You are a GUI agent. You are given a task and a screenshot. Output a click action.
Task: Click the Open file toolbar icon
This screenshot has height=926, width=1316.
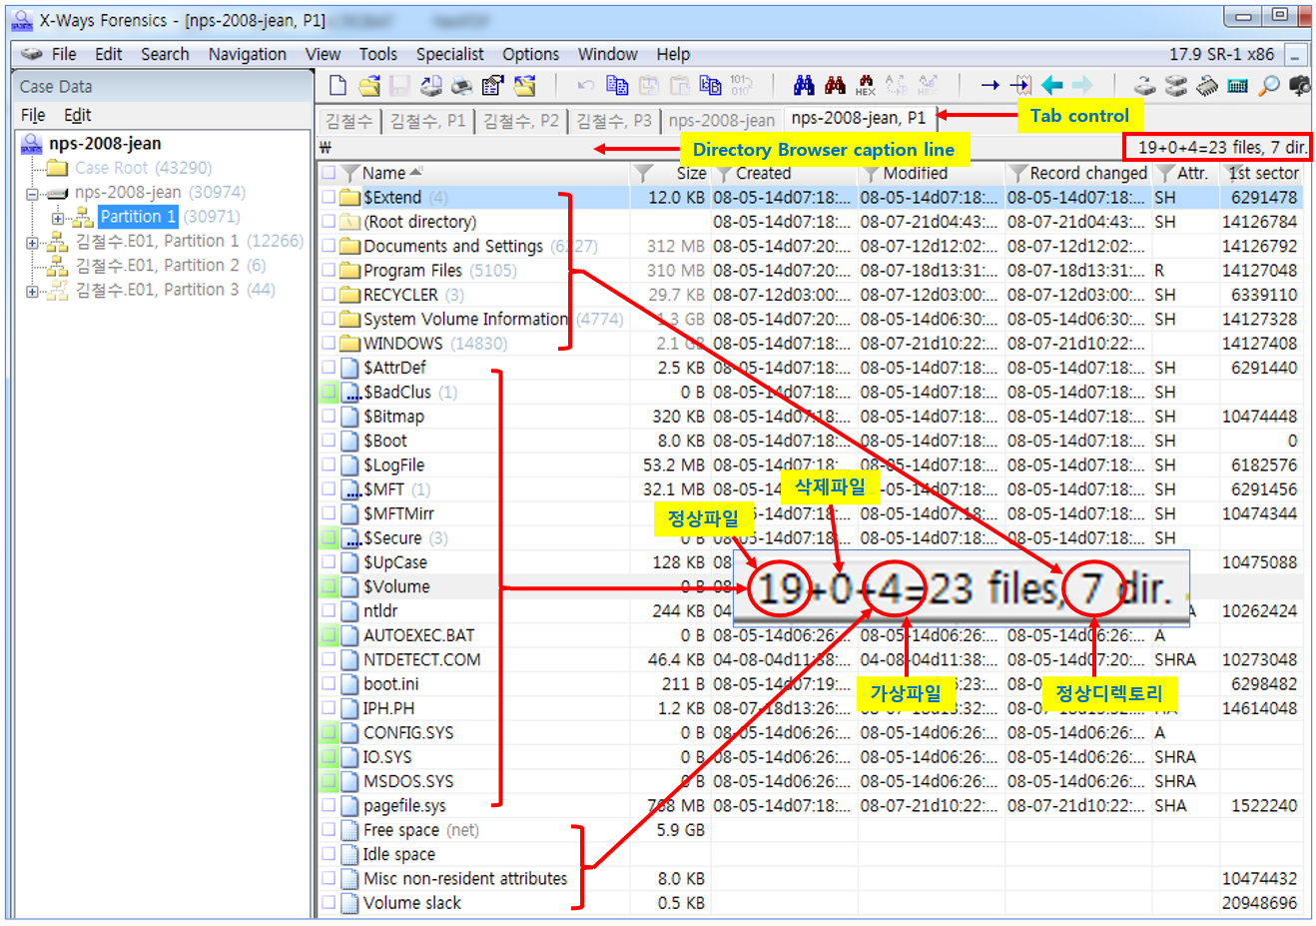click(x=369, y=86)
